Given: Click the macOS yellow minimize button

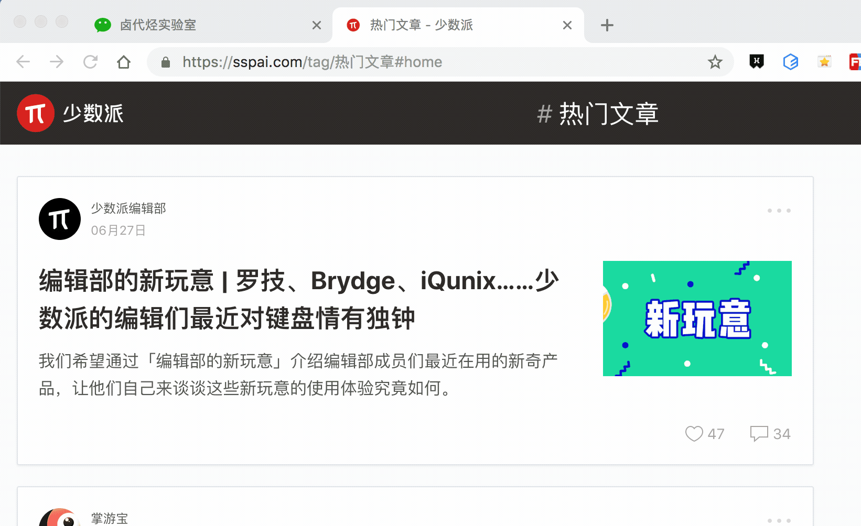Looking at the screenshot, I should [41, 21].
